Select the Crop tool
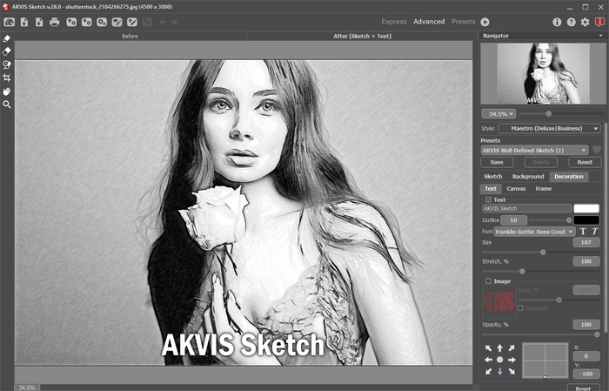 click(x=7, y=78)
